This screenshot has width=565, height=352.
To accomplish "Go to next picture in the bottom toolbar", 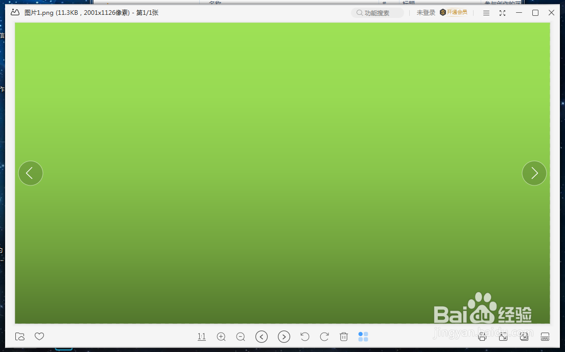I will 284,337.
